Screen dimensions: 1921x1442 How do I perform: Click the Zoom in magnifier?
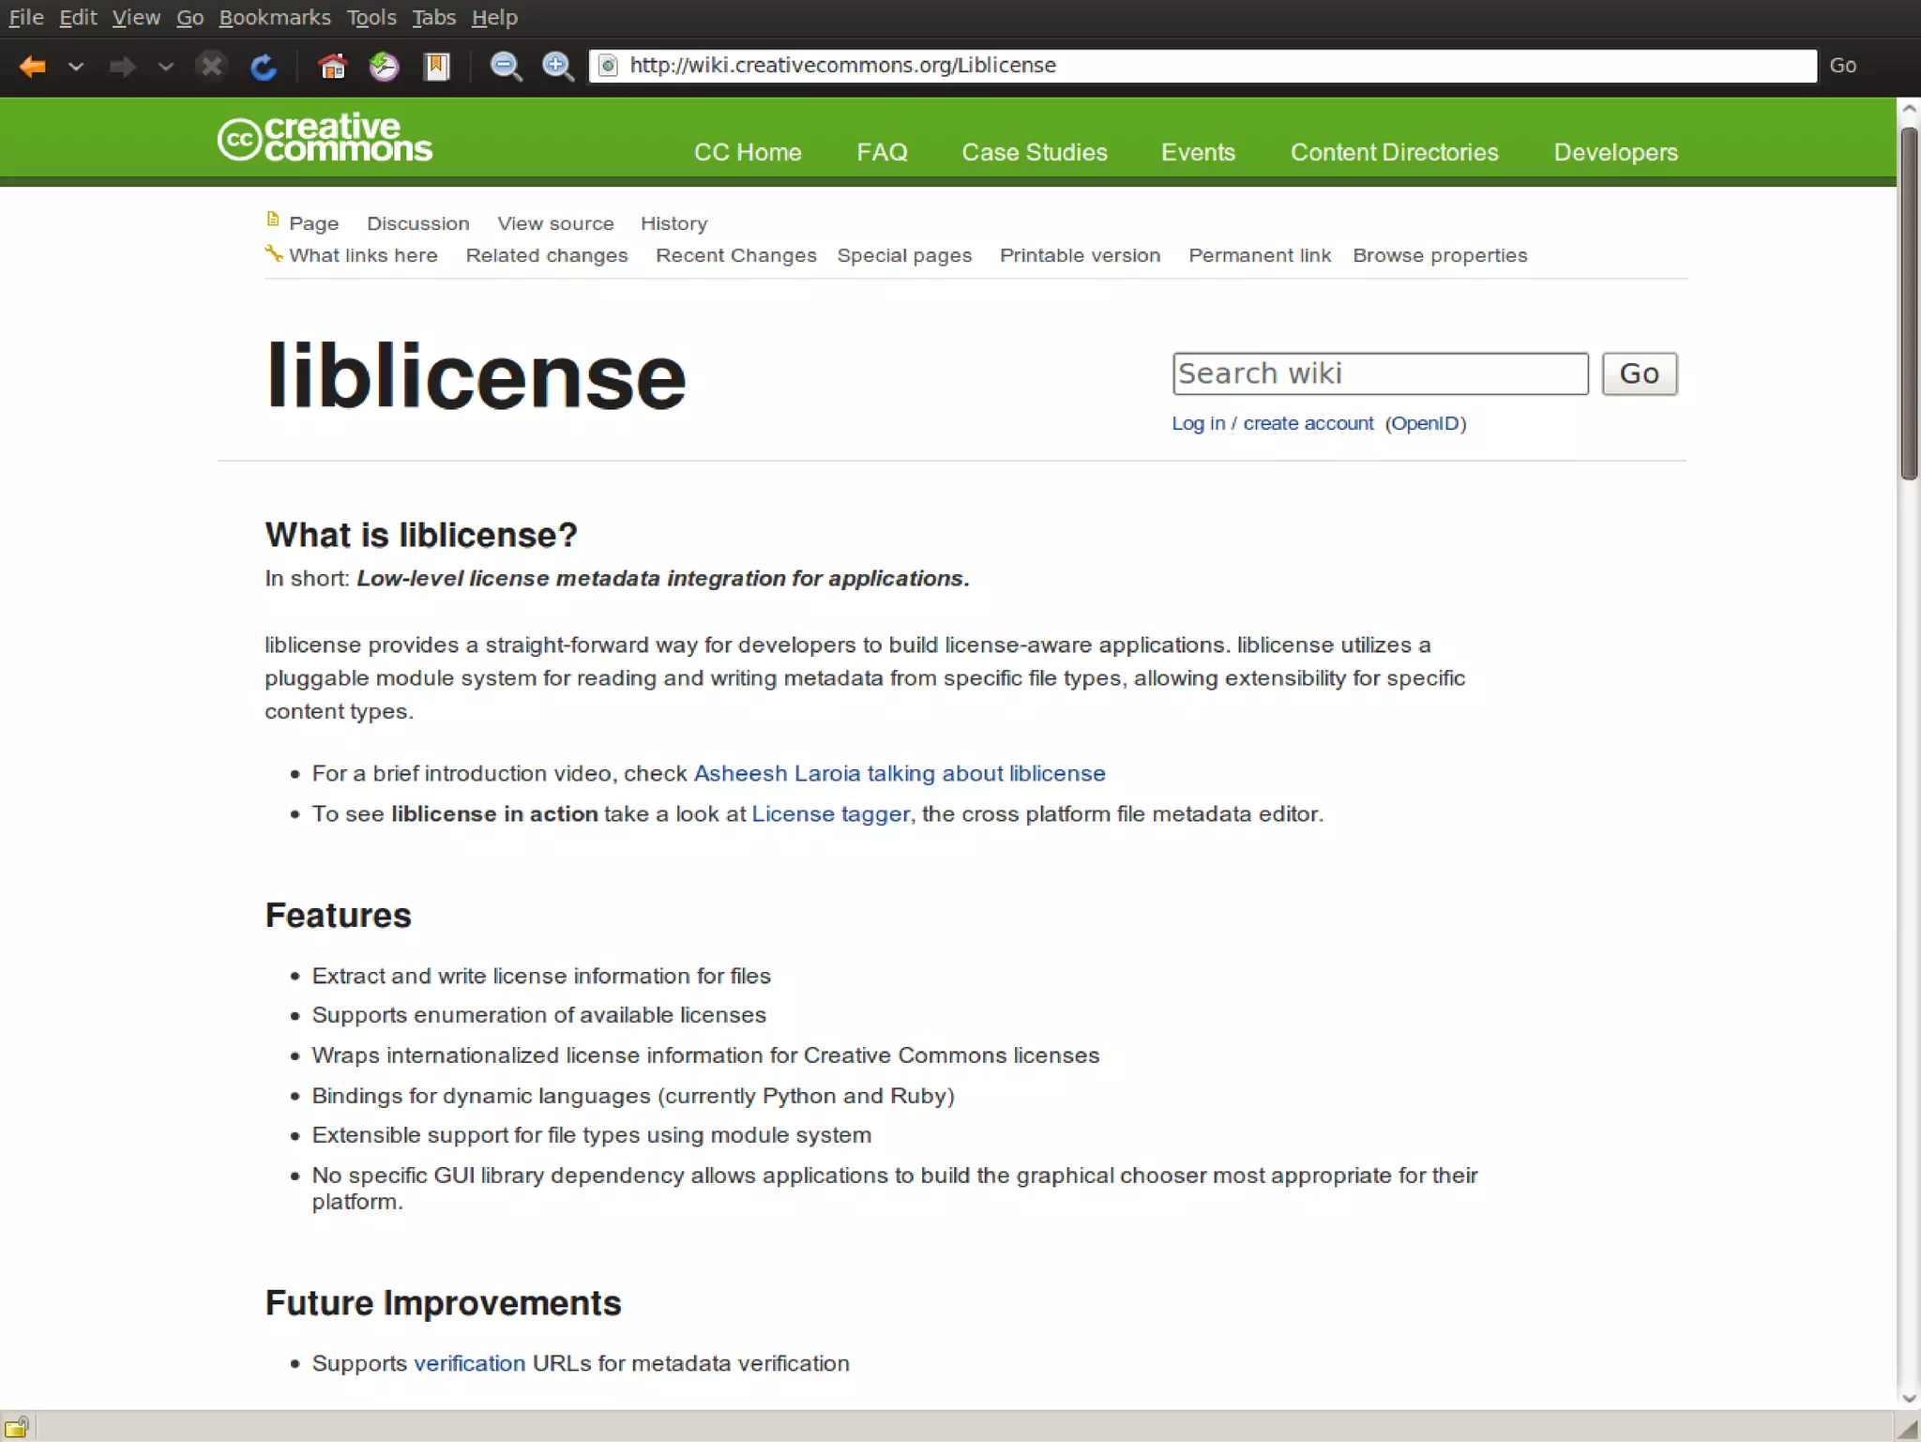pyautogui.click(x=558, y=67)
